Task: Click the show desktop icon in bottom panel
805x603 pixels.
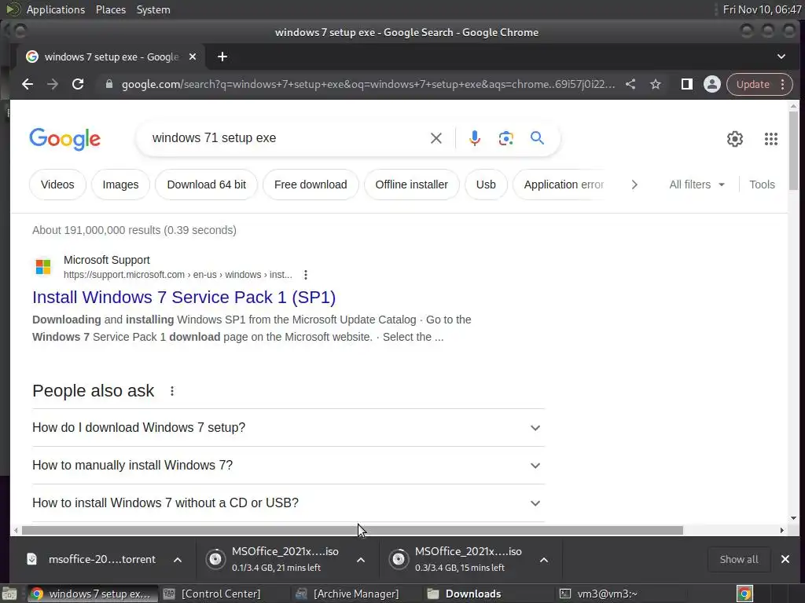Action: [9, 594]
